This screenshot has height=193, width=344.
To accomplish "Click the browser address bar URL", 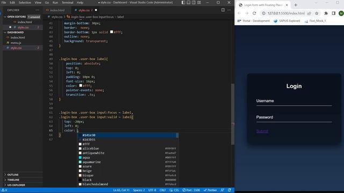I will [286, 13].
